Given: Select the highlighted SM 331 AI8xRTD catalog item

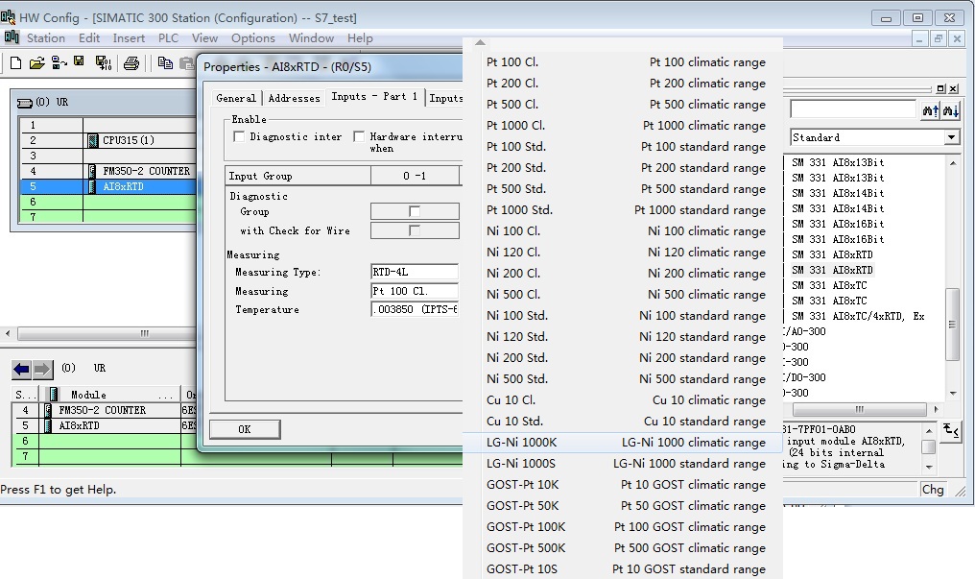Looking at the screenshot, I should (833, 271).
